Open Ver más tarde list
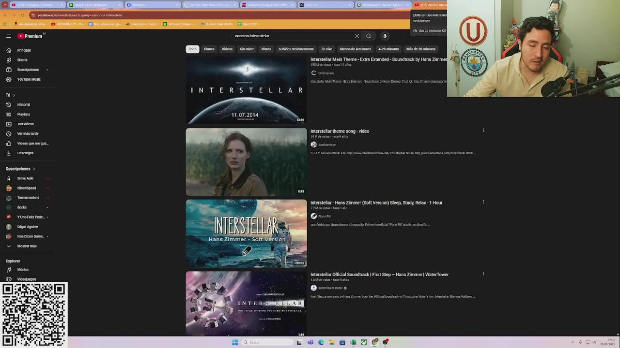 (28, 134)
